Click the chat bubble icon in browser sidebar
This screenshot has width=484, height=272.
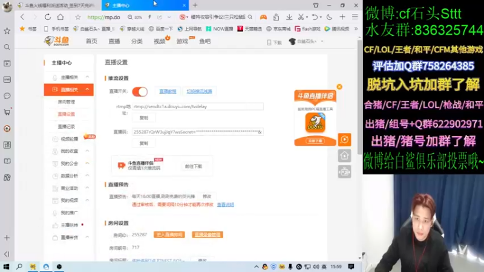tap(7, 96)
